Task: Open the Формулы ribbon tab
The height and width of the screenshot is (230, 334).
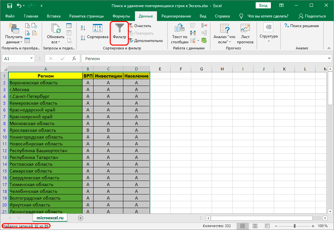Action: [121, 16]
